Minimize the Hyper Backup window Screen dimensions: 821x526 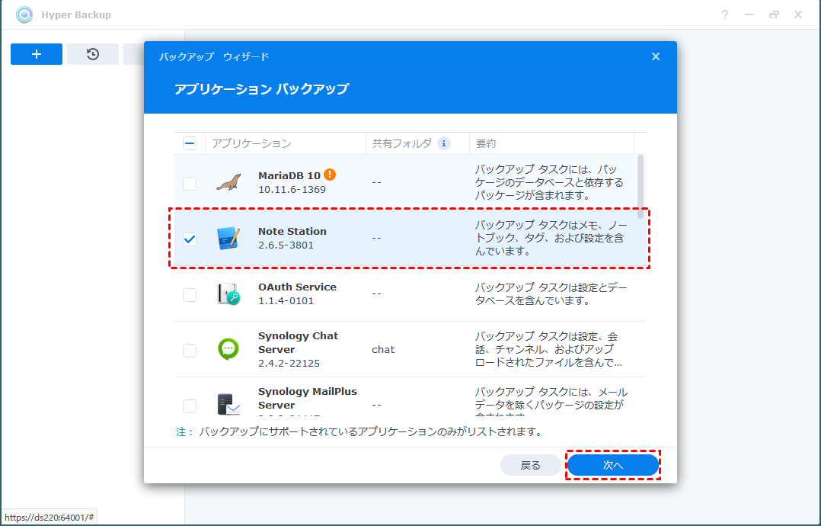tap(749, 14)
